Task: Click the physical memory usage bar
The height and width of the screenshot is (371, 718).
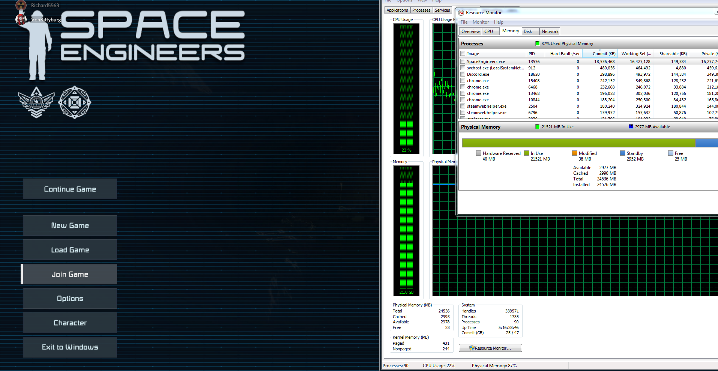Action: click(578, 143)
